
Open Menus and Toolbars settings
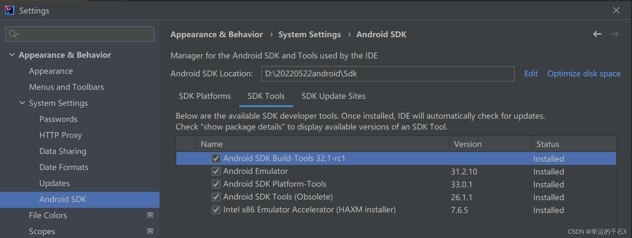66,87
